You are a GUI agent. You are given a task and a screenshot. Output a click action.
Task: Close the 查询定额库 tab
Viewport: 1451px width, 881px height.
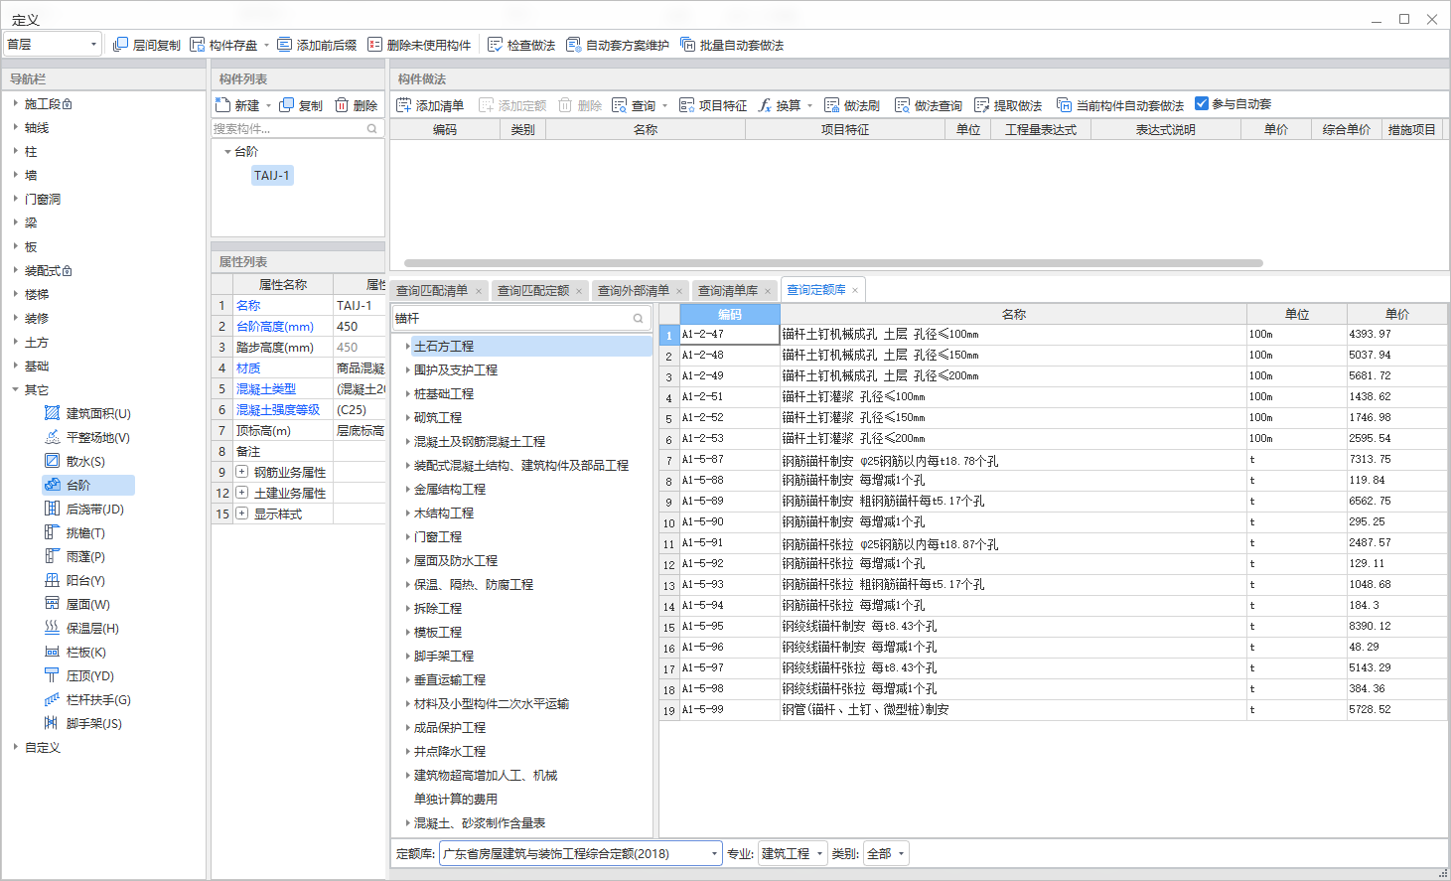[855, 290]
